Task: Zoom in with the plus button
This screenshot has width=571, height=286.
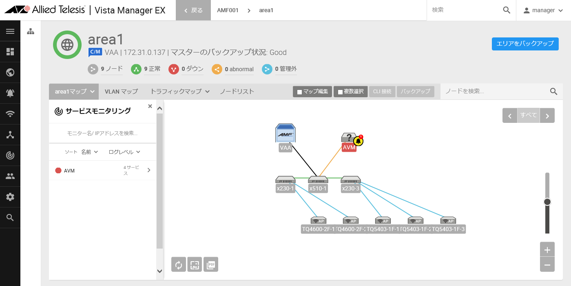Action: pos(547,250)
